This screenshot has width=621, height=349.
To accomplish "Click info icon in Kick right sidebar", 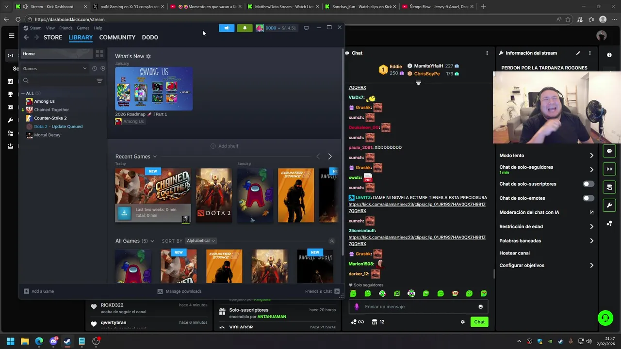I will [609, 55].
